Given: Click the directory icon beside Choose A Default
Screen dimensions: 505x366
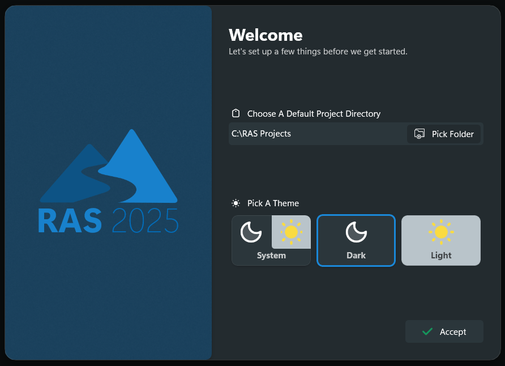Looking at the screenshot, I should 236,113.
